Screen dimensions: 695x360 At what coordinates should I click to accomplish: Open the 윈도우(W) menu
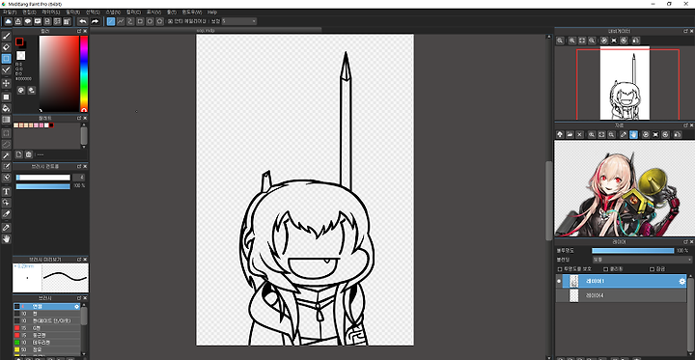click(x=191, y=12)
